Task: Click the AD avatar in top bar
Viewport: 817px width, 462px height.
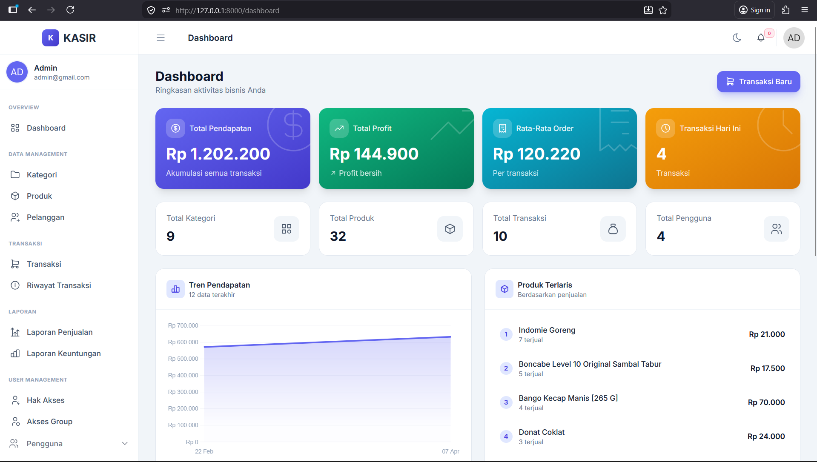Action: point(794,38)
